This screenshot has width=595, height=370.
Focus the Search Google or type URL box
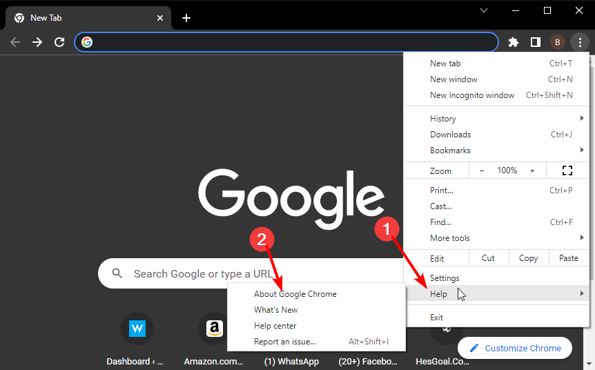[251, 273]
